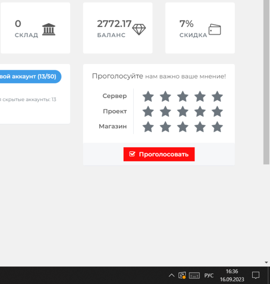Give Сервер a one-star rating
Viewport: 270px width, 284px height.
148,97
